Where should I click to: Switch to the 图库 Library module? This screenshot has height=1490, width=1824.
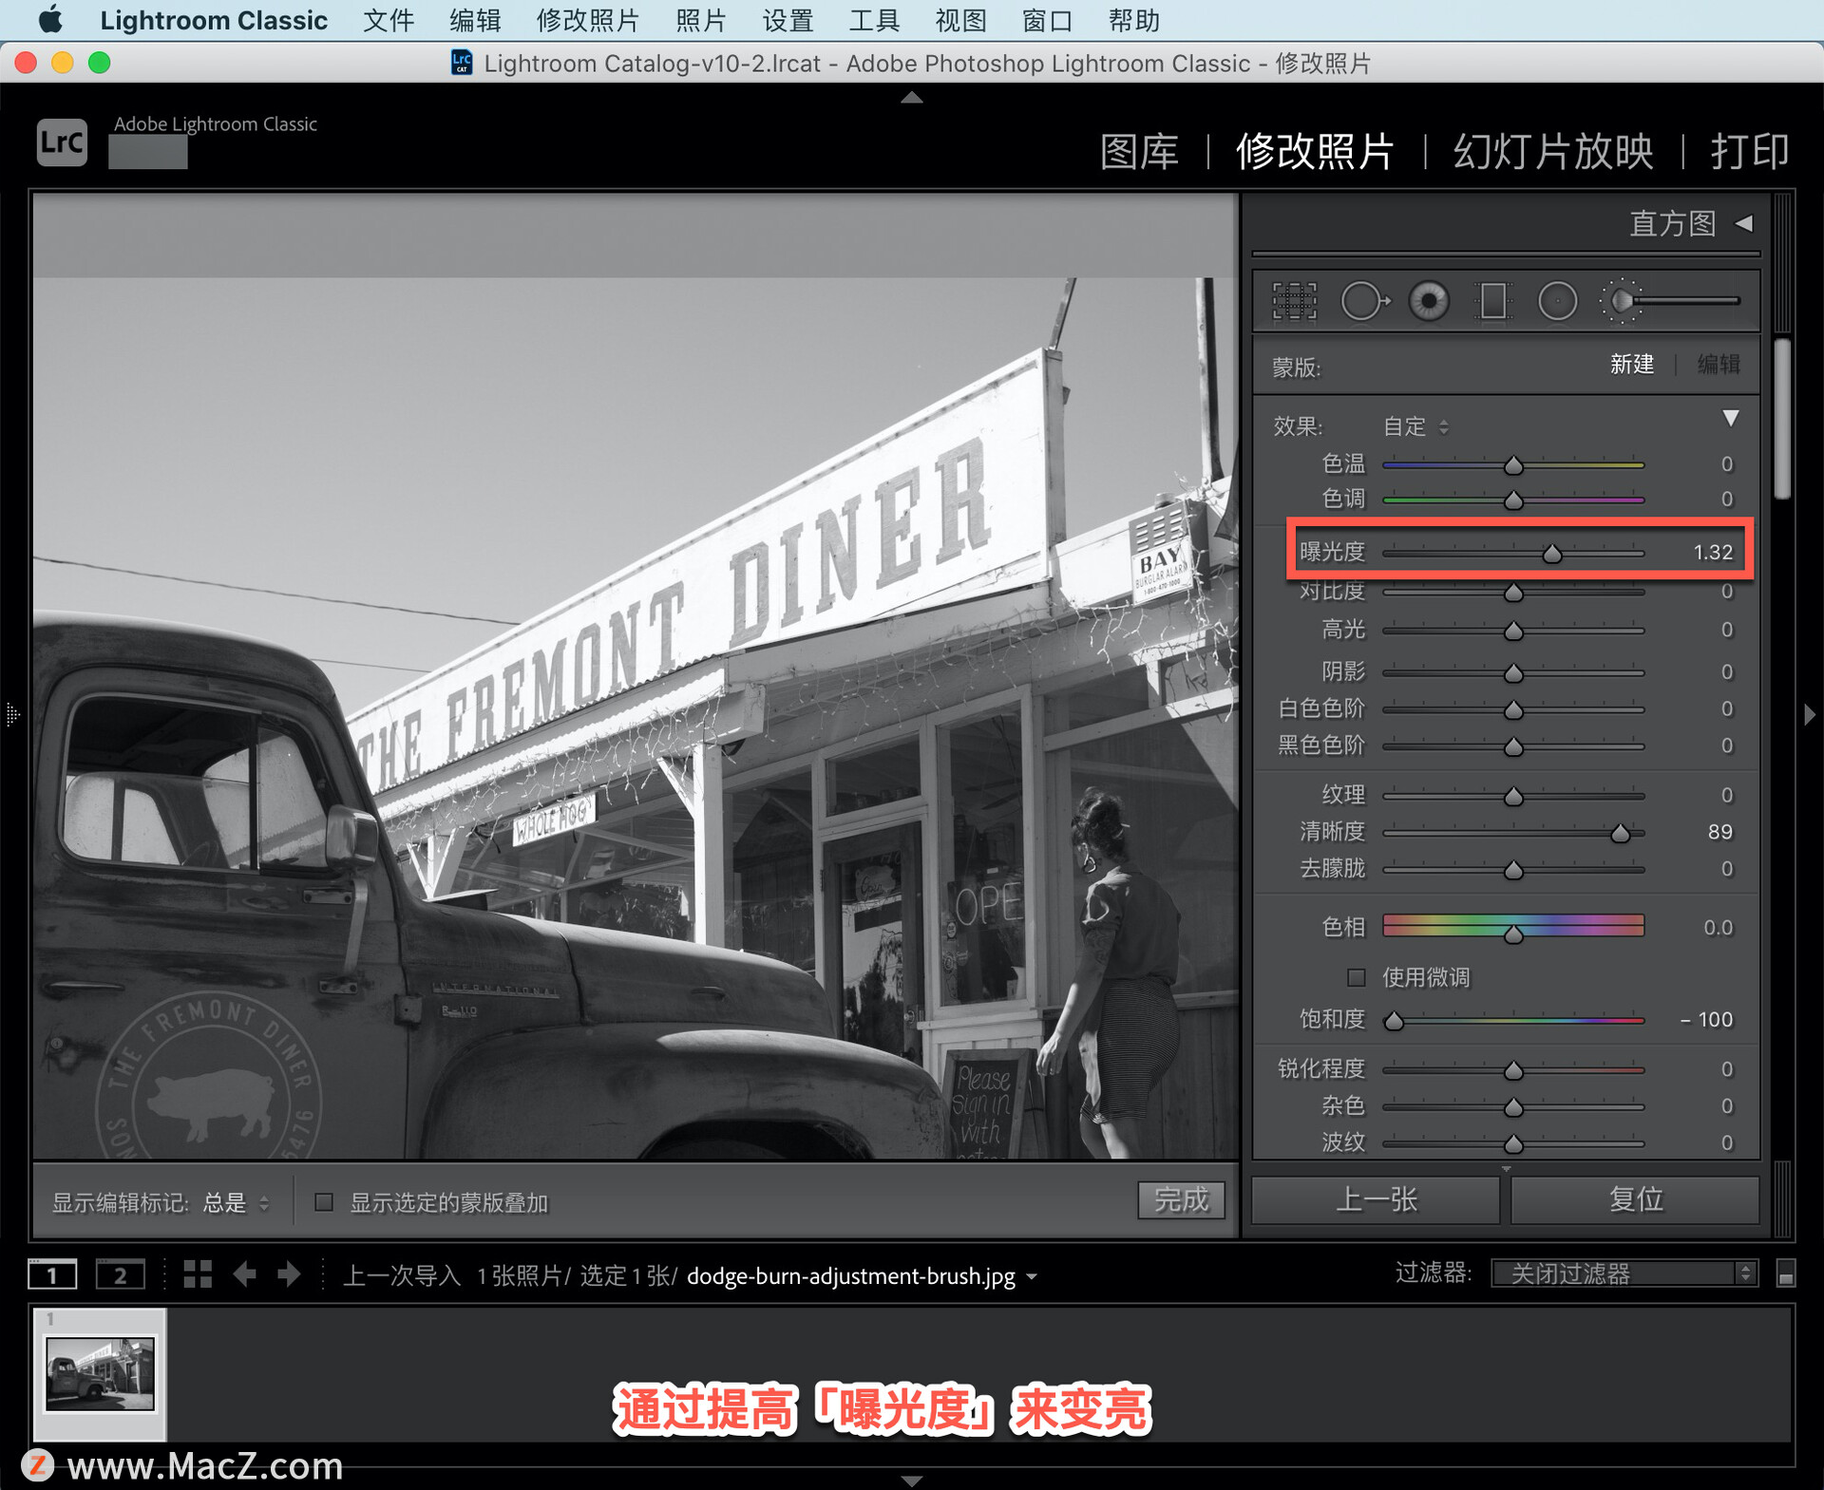[1139, 152]
